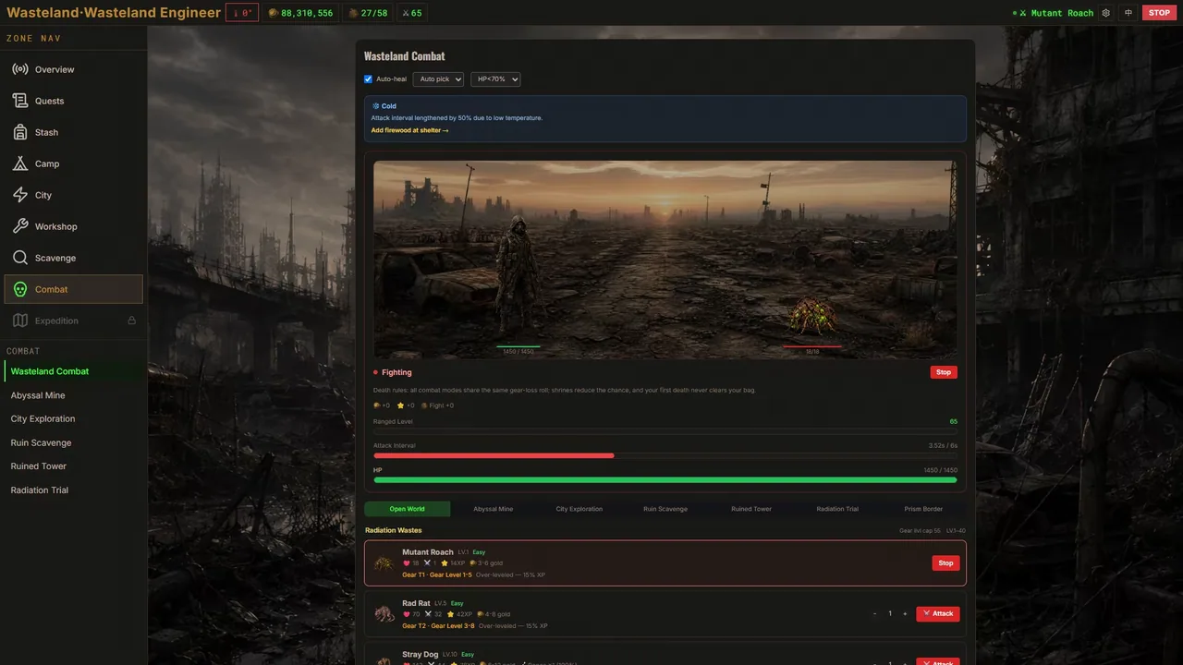1183x665 pixels.
Task: Open Ruined Tower in sidebar submenu
Action: 75,466
